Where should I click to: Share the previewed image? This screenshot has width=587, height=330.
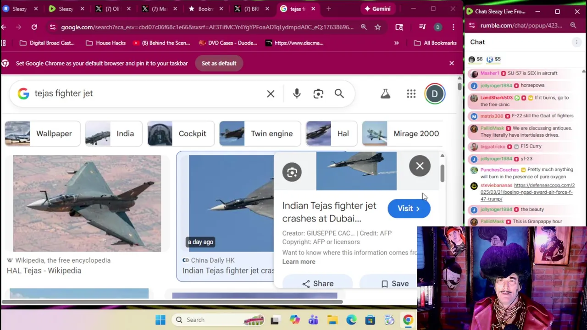[318, 284]
